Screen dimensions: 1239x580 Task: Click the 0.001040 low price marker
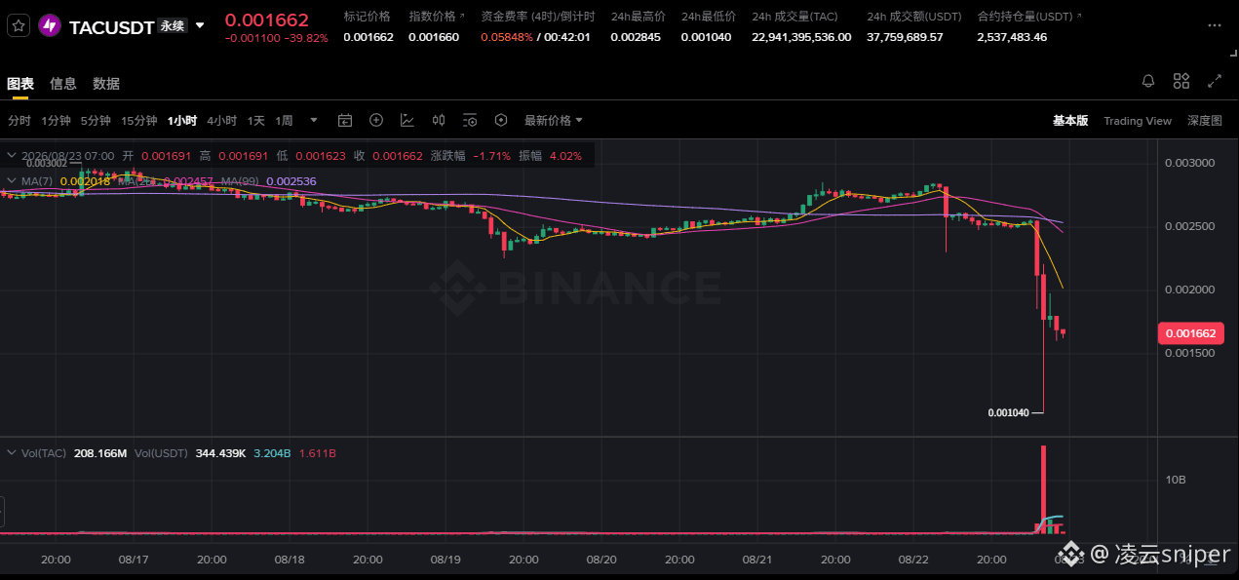1008,412
